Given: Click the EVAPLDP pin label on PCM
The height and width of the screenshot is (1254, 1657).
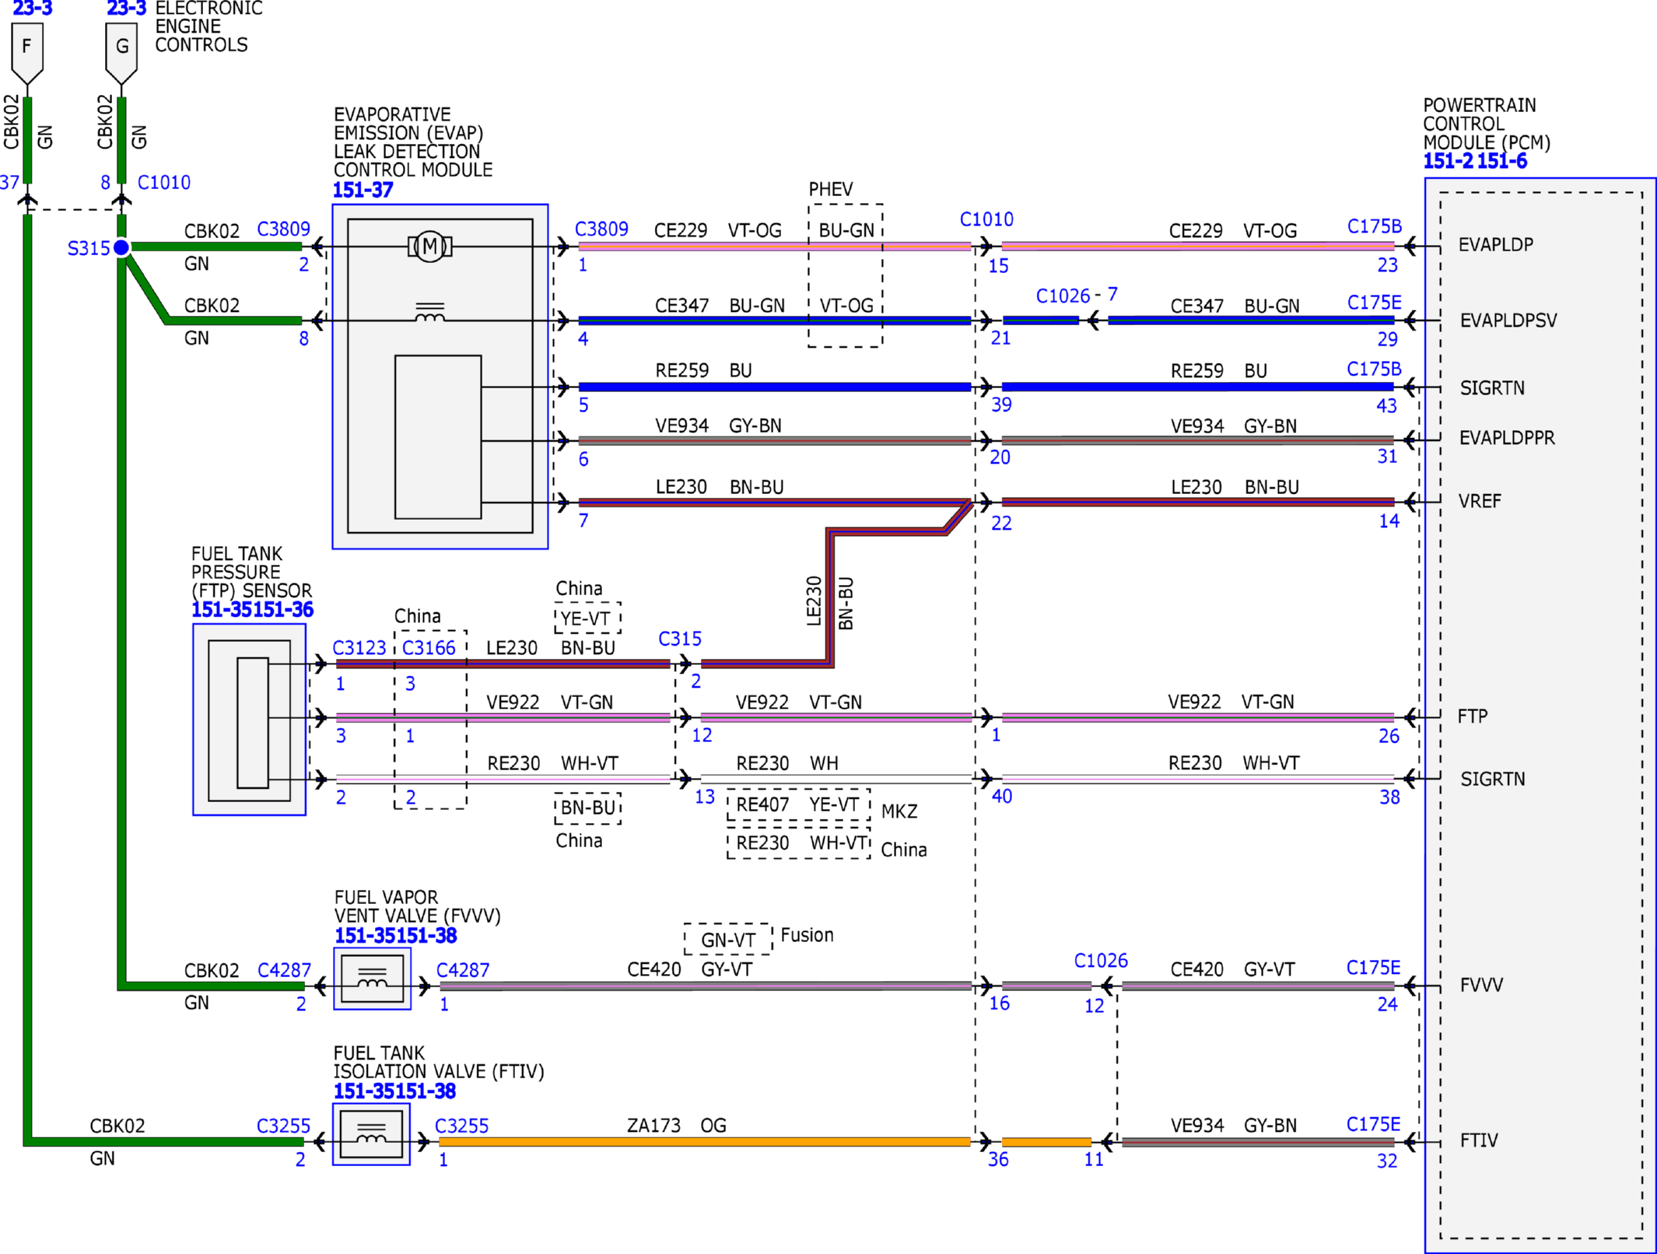Looking at the screenshot, I should (x=1496, y=245).
